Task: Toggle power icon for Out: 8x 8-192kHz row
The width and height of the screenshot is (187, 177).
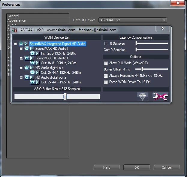Action: 32,63
